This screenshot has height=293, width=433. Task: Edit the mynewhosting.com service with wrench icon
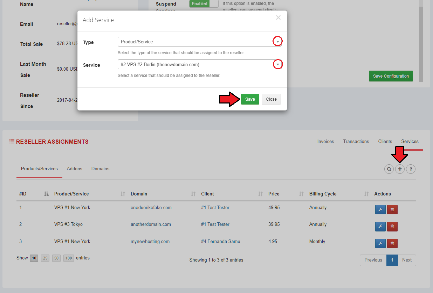[x=380, y=243]
